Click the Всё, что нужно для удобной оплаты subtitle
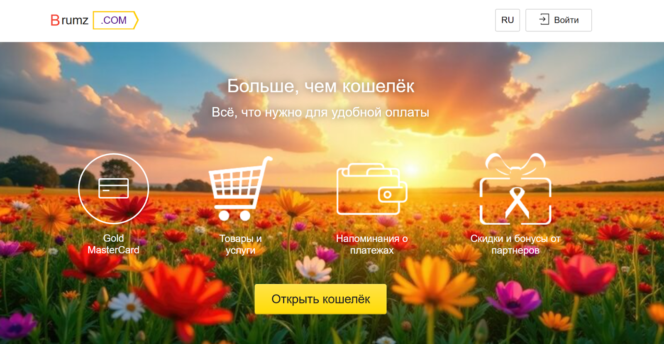 320,112
